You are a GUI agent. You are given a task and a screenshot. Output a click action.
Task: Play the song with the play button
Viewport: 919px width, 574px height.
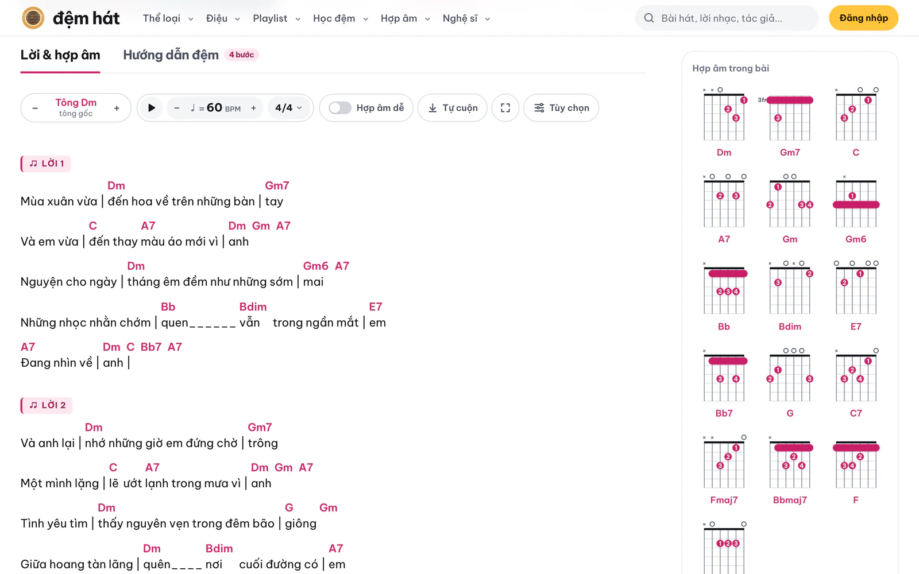(152, 108)
